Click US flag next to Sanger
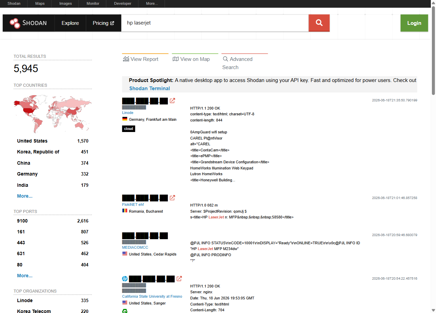 click(x=125, y=303)
